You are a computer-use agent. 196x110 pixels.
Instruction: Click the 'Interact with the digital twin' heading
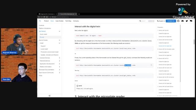point(87,27)
